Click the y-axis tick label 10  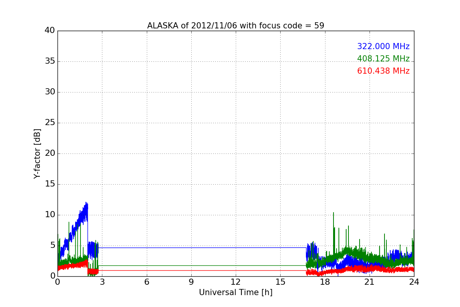tap(50, 215)
